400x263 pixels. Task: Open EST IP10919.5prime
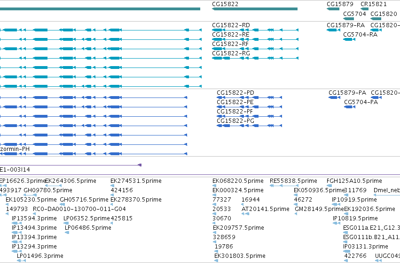click(354, 200)
